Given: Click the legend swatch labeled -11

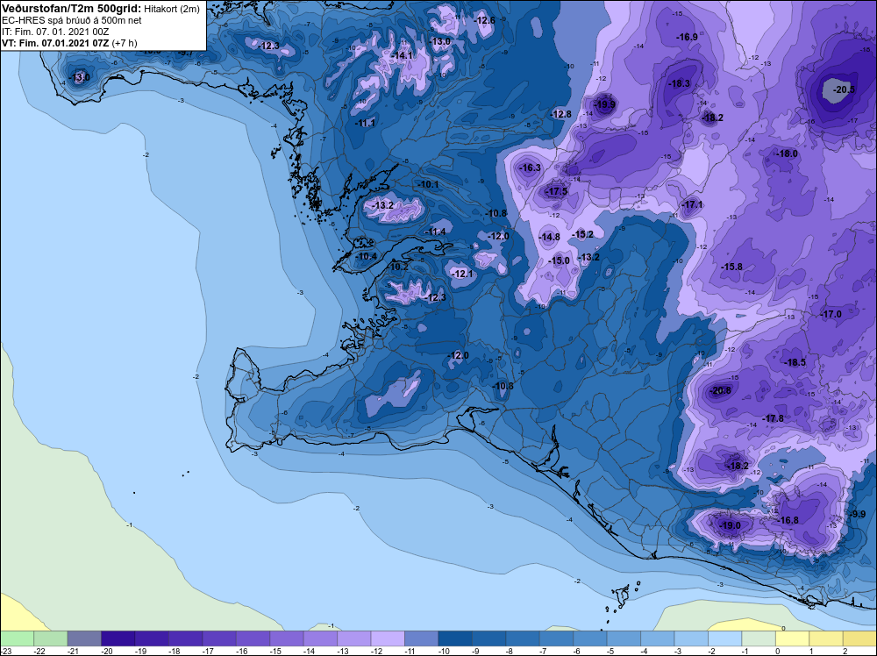Looking at the screenshot, I should pyautogui.click(x=422, y=638).
